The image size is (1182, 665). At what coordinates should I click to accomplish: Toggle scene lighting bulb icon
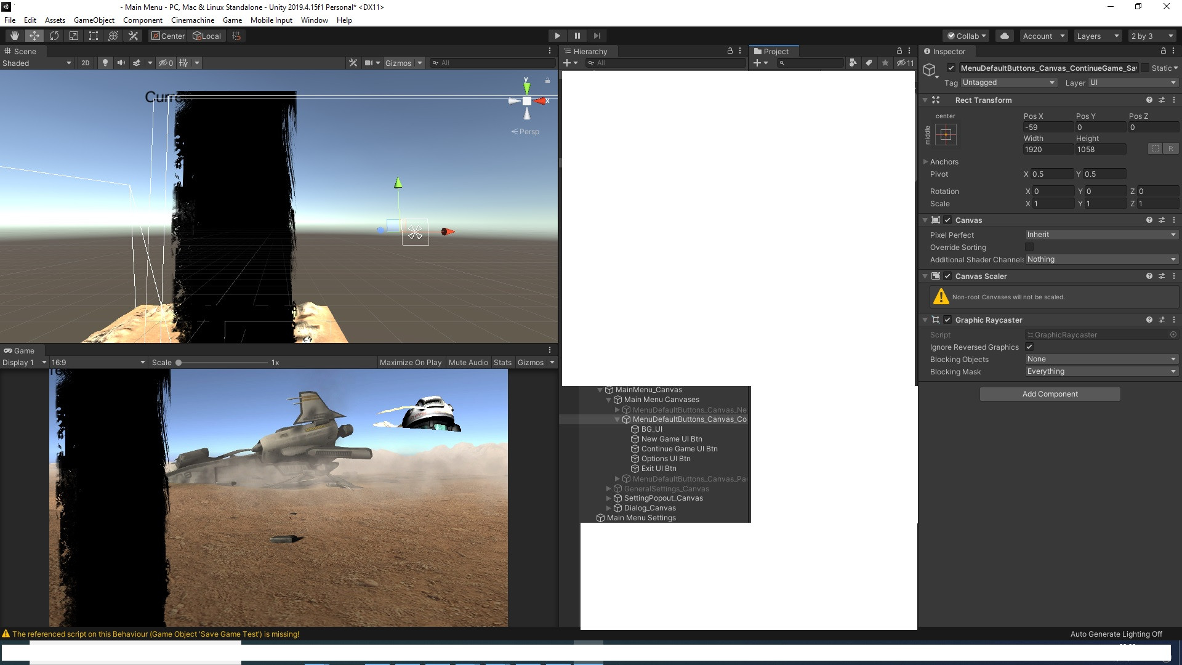(x=105, y=63)
